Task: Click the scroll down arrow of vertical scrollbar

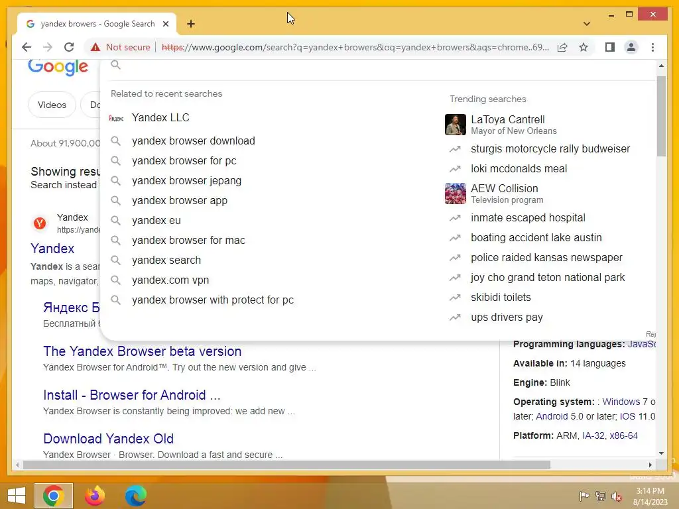Action: (x=661, y=453)
